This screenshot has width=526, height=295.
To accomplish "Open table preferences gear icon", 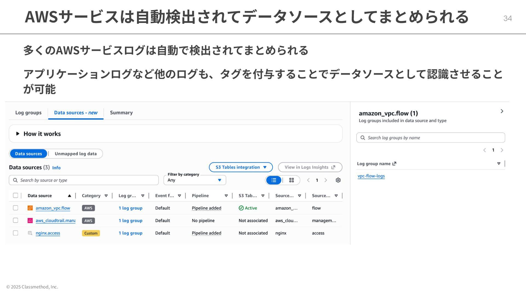I will 338,180.
